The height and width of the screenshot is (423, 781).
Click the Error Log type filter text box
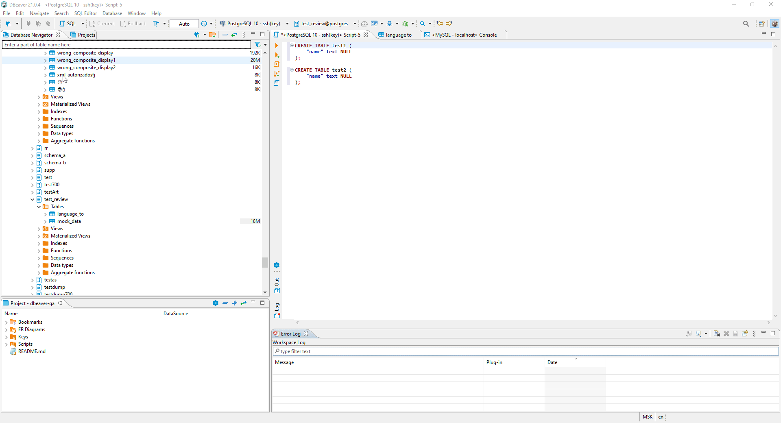pyautogui.click(x=526, y=351)
